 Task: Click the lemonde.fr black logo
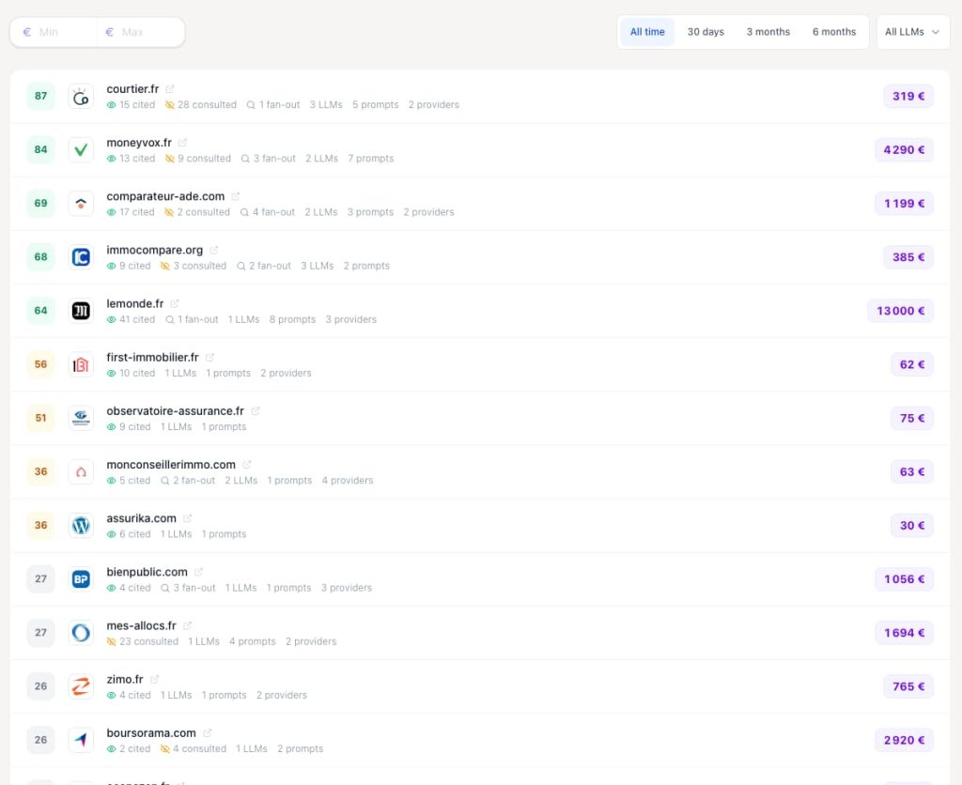tap(81, 311)
